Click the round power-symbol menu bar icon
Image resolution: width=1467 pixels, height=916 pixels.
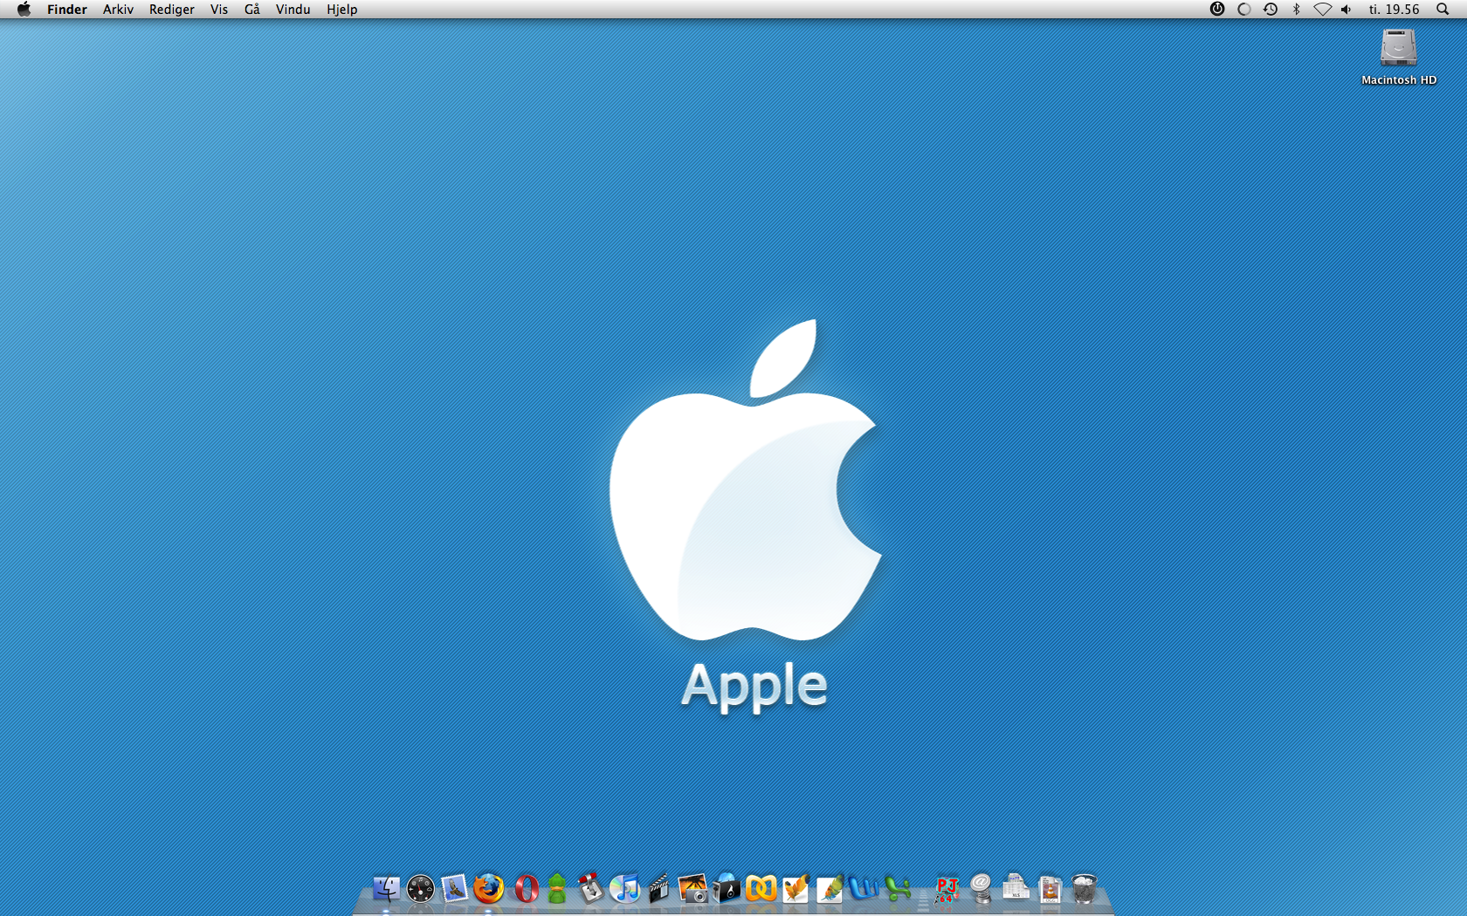[1217, 10]
